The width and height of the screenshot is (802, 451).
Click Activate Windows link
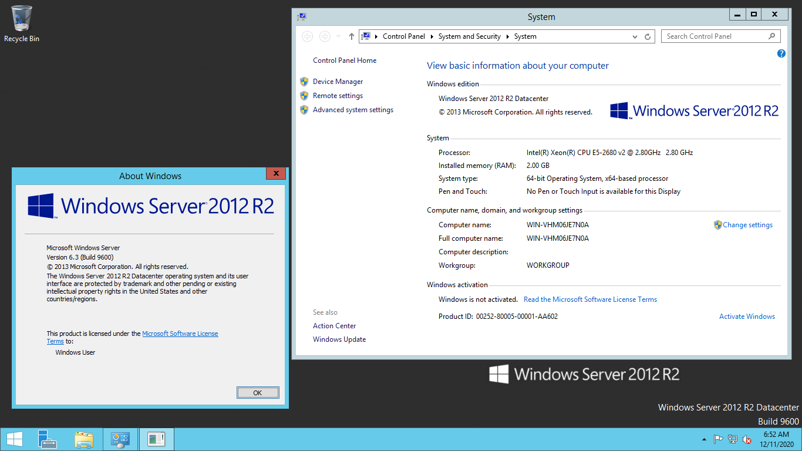[x=747, y=317]
